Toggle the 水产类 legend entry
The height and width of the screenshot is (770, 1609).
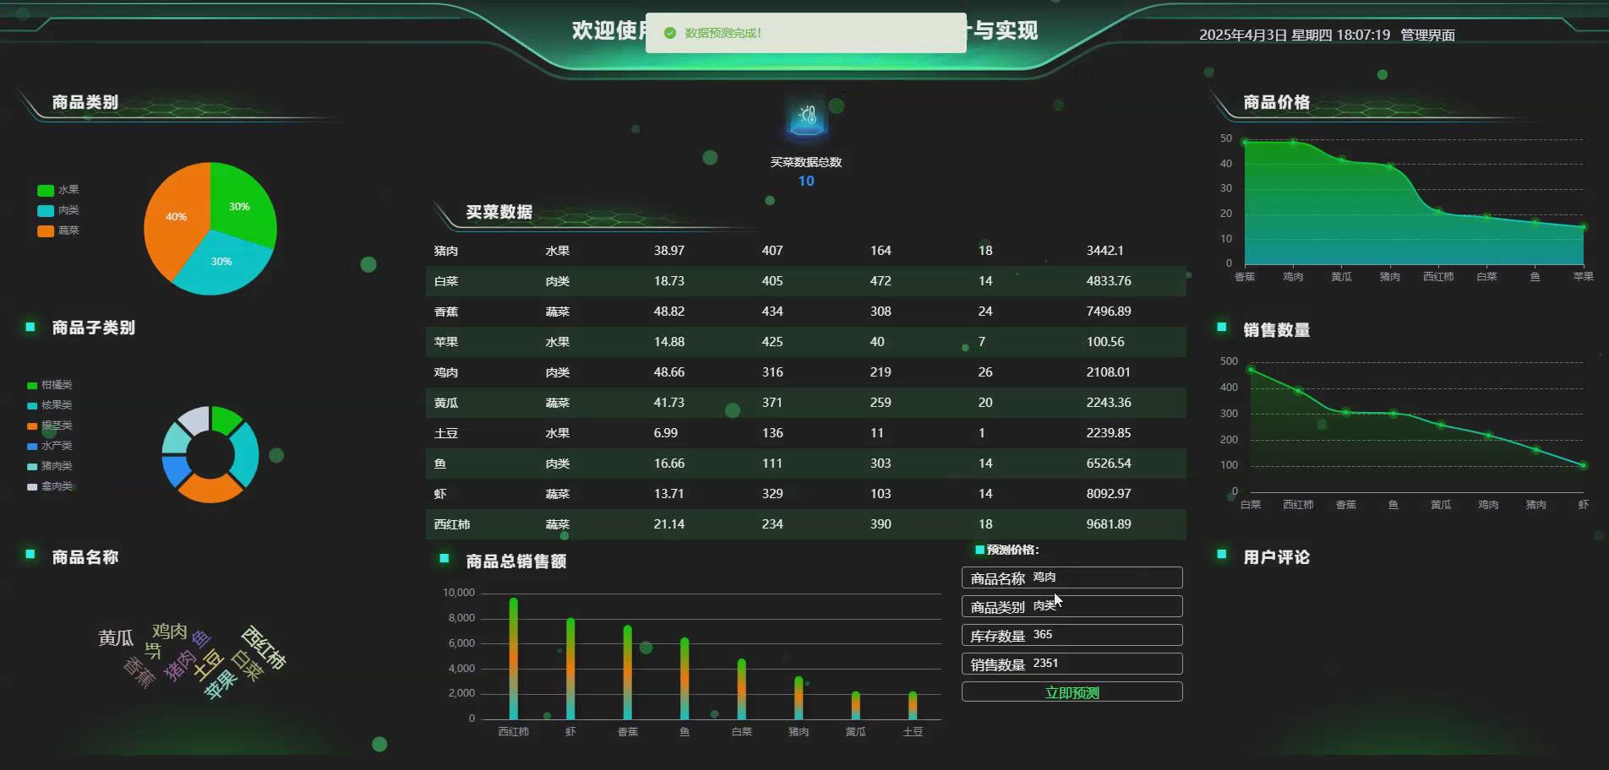click(51, 446)
